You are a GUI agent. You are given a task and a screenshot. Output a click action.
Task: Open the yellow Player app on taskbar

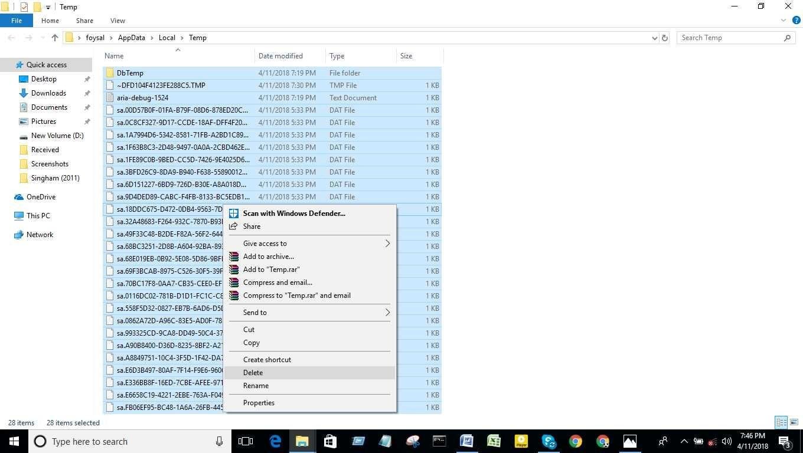coord(521,441)
